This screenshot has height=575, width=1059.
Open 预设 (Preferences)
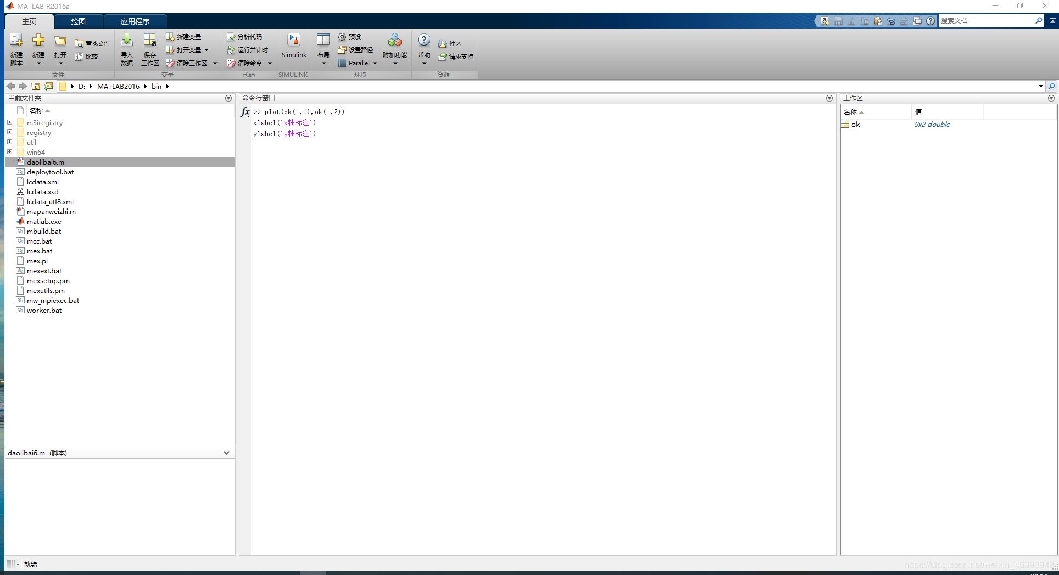pyautogui.click(x=350, y=37)
